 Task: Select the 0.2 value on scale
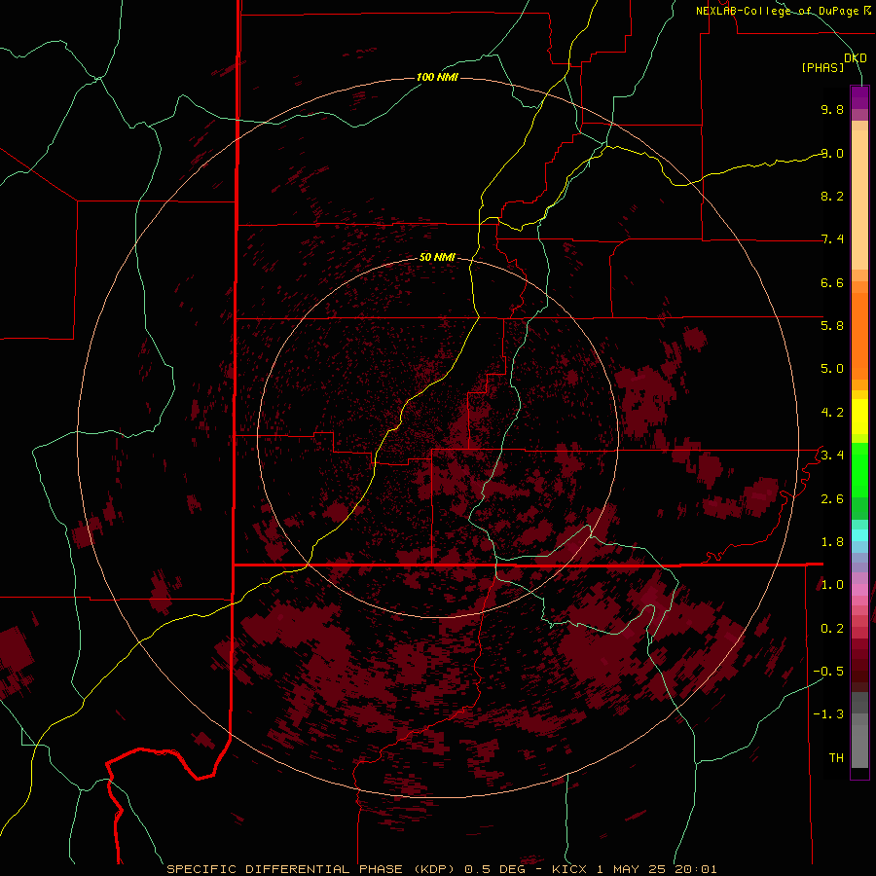click(x=832, y=629)
